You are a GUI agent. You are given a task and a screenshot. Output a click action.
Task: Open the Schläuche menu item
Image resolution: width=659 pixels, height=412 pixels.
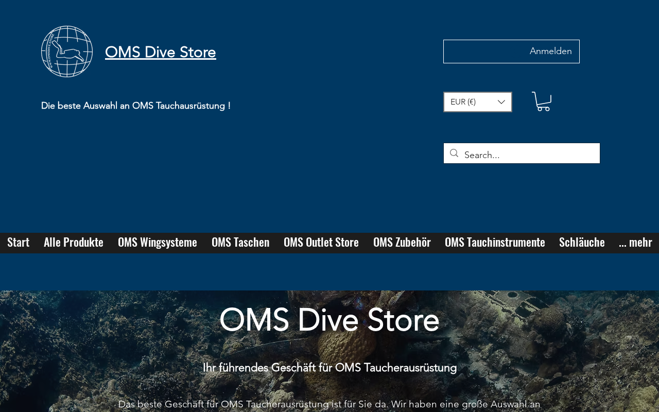[x=582, y=242]
